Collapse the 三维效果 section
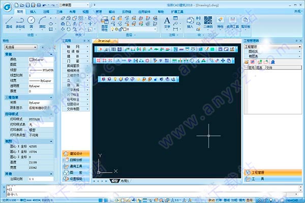 coord(51,97)
